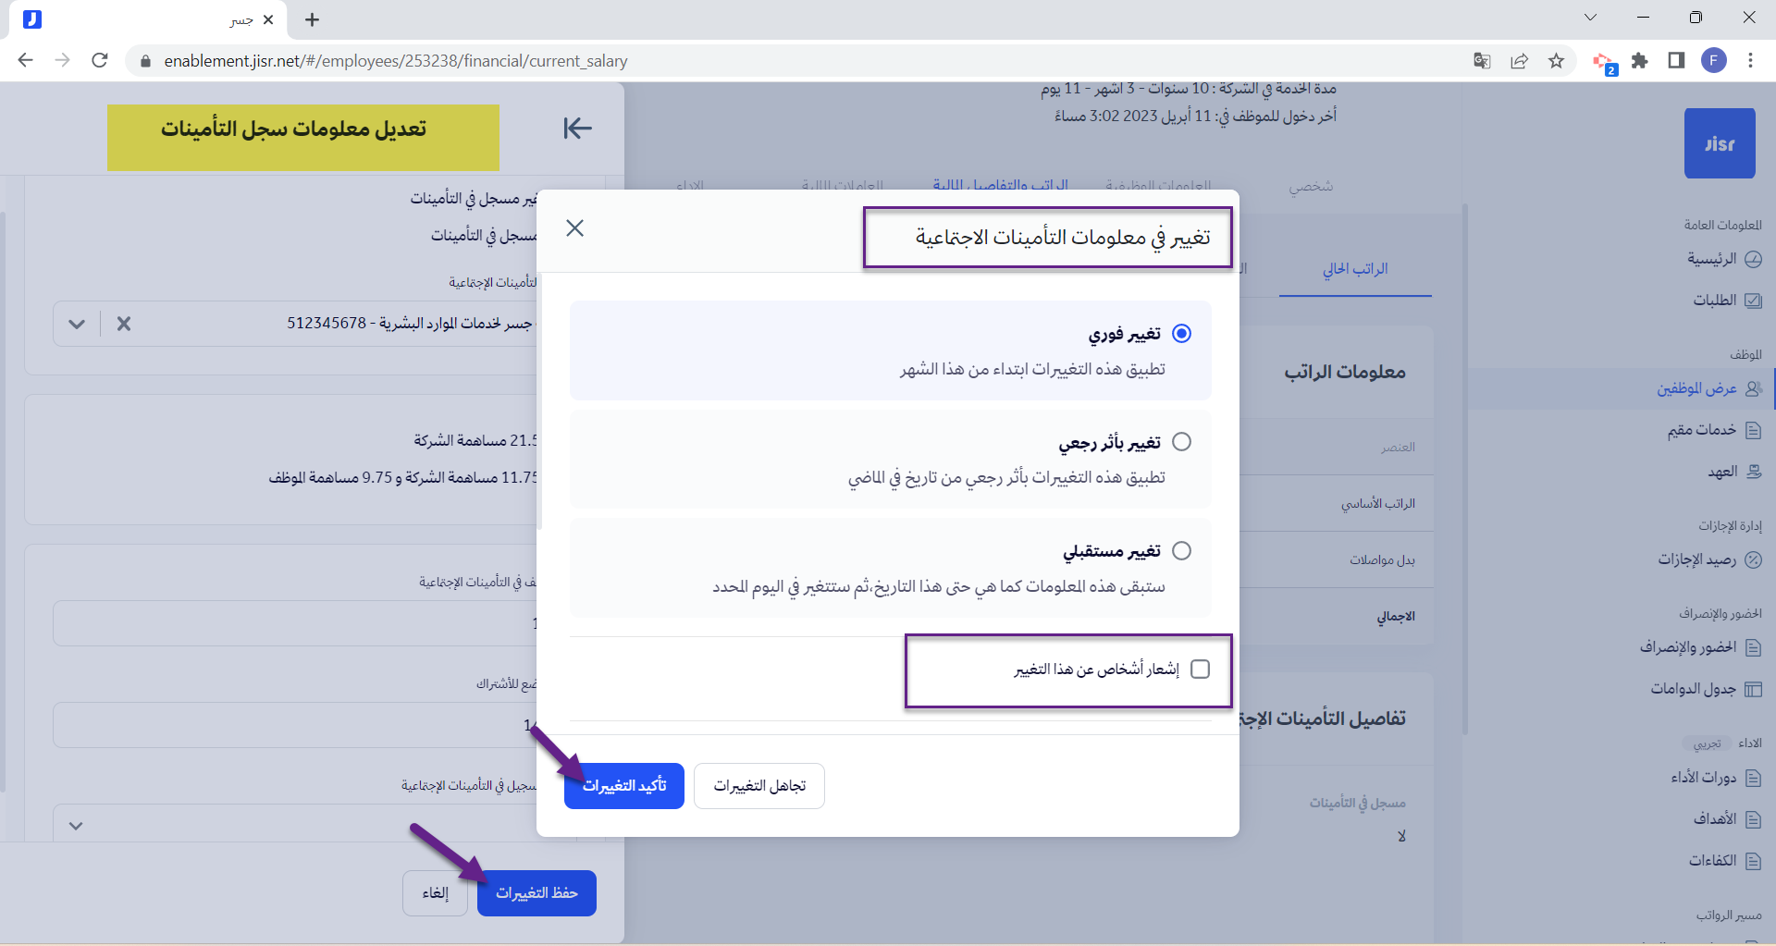Enable إشعار أشخاص عن هذا التغيير checkbox
This screenshot has width=1776, height=946.
[x=1200, y=670]
